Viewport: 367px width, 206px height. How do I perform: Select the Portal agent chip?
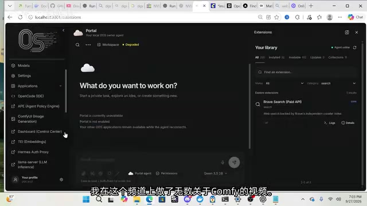coord(140,173)
